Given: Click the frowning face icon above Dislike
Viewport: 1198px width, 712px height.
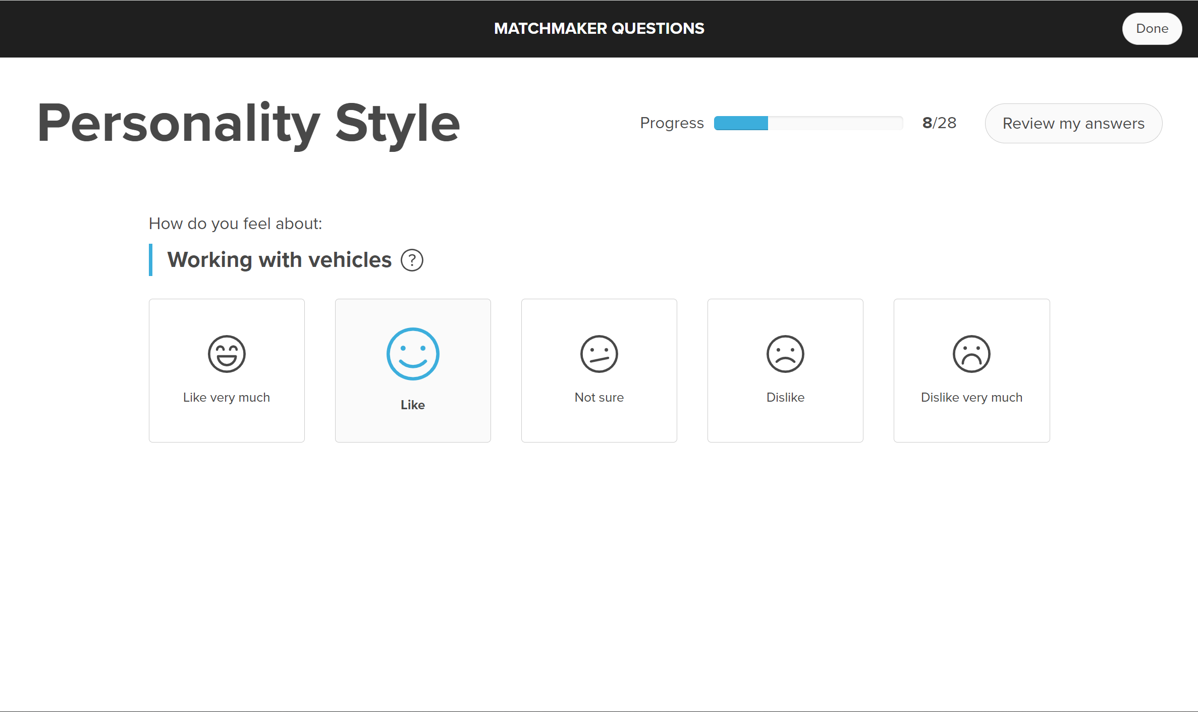Looking at the screenshot, I should [785, 354].
